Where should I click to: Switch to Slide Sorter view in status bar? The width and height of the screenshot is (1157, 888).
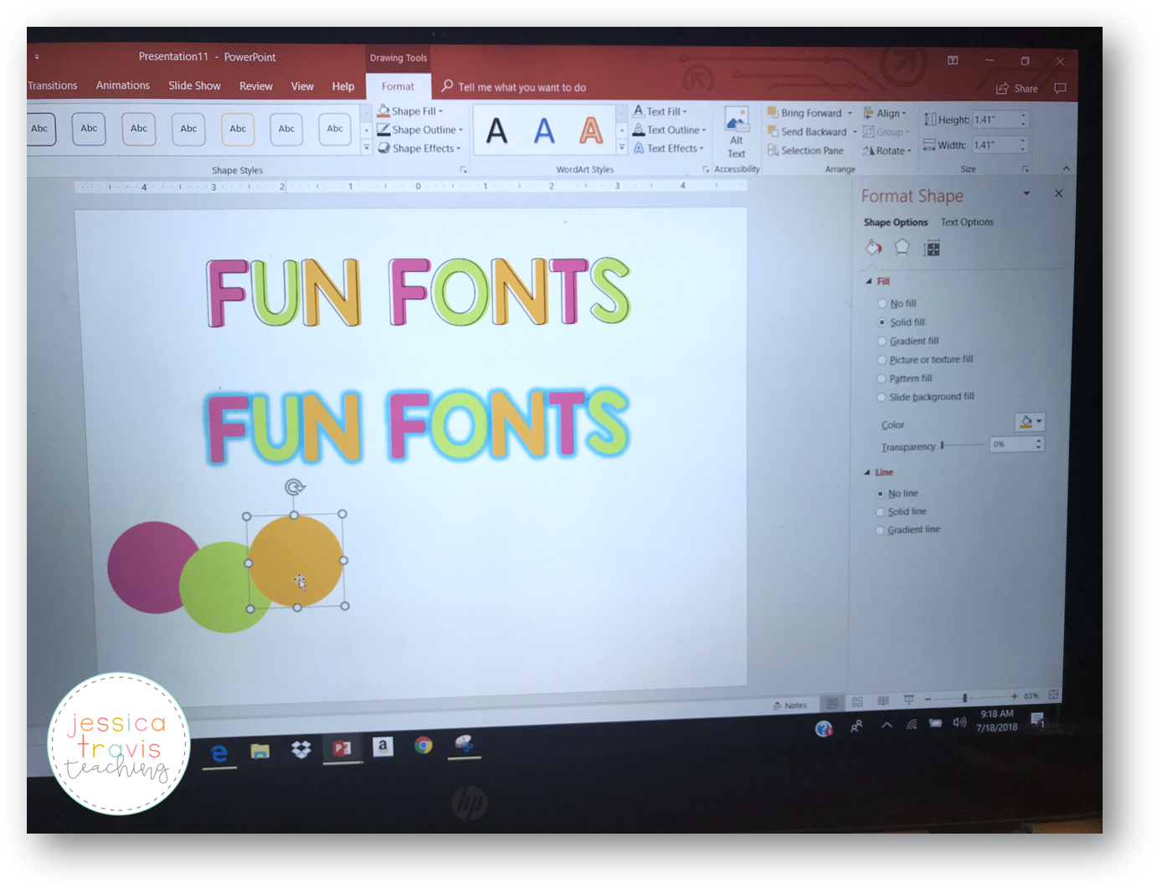coord(857,701)
